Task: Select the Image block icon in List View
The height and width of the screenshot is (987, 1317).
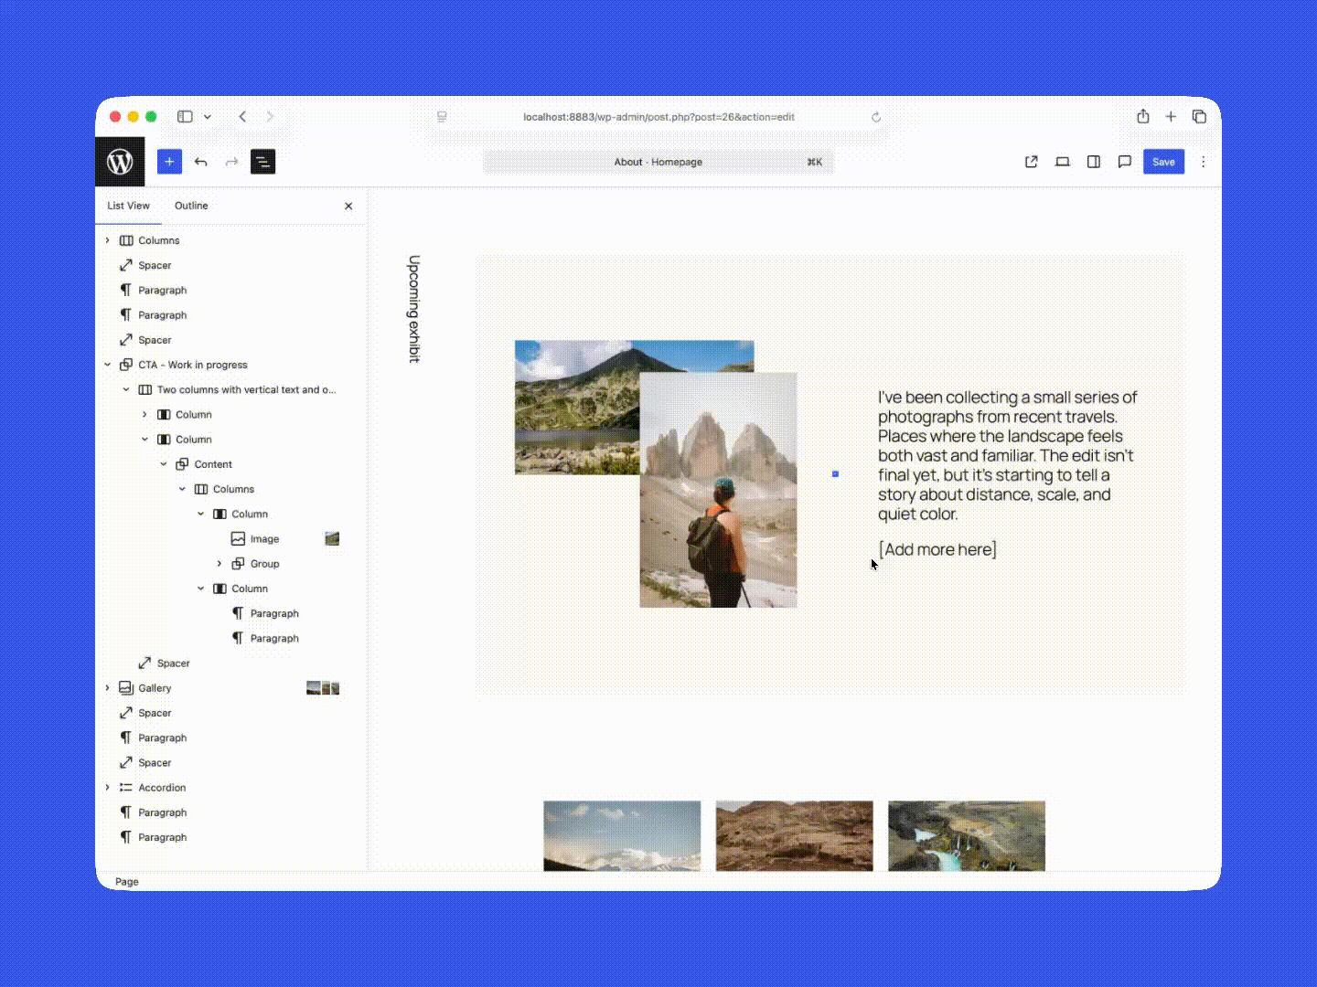Action: click(x=237, y=538)
